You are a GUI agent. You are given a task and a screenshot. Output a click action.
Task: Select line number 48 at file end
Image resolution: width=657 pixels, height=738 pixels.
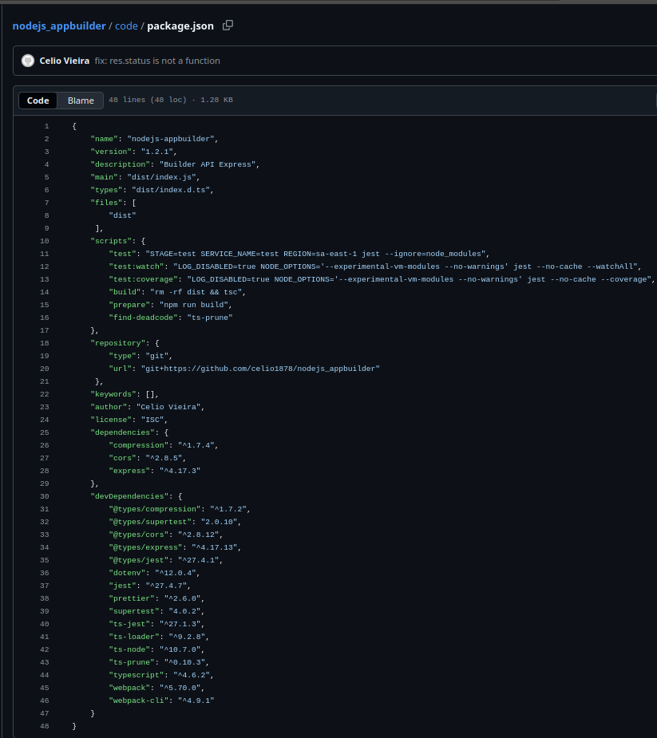pos(45,726)
